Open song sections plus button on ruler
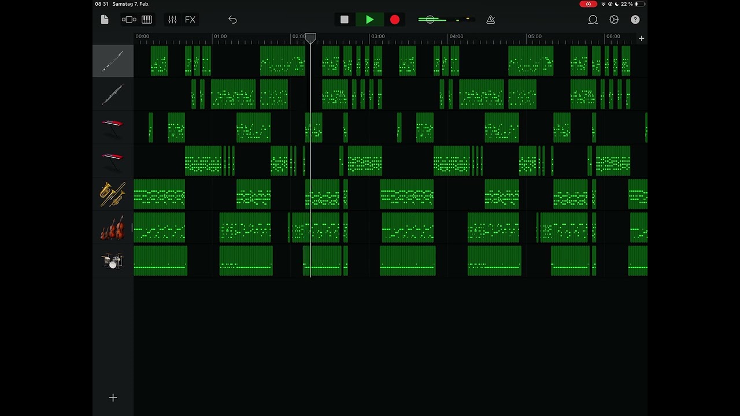The image size is (740, 416). [641, 38]
